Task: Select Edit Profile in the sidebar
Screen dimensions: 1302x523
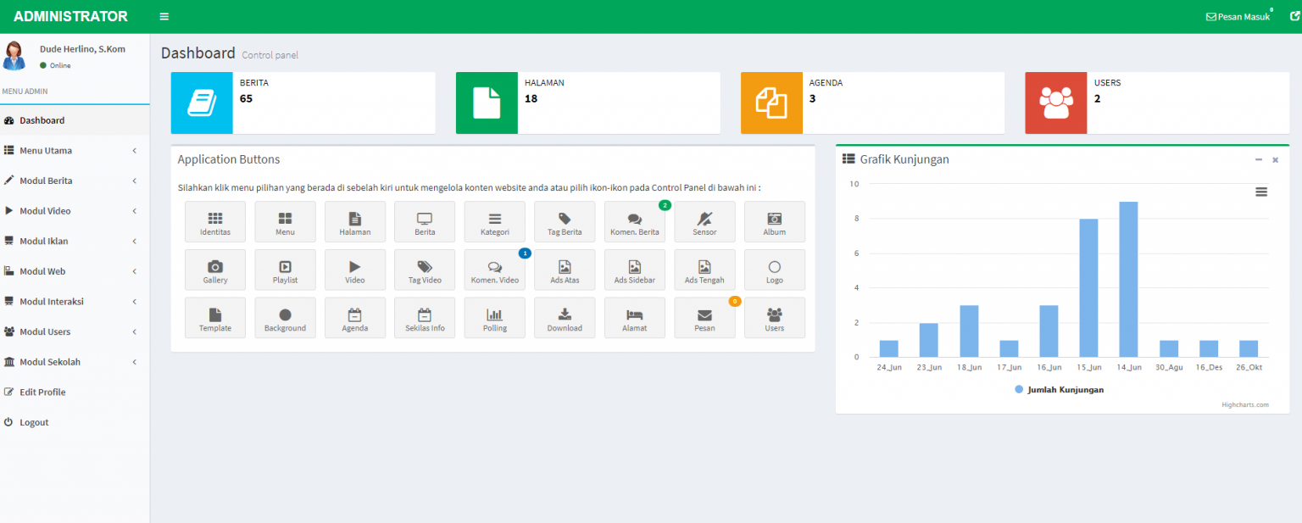Action: tap(42, 392)
